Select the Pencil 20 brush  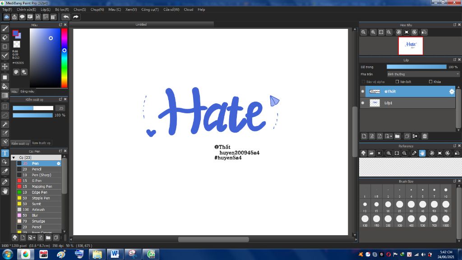pyautogui.click(x=39, y=169)
